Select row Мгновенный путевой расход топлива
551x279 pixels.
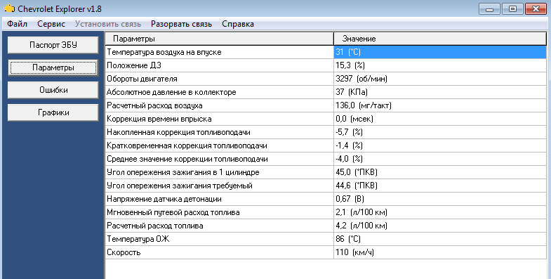[326, 212]
